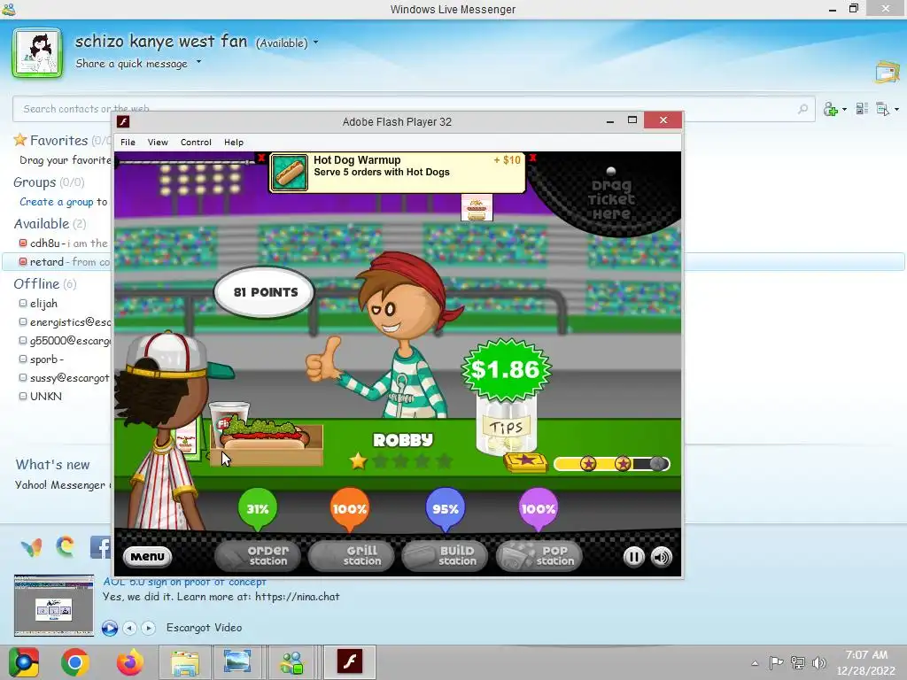Viewport: 907px width, 680px height.
Task: Play the Escargot Video
Action: click(x=109, y=628)
